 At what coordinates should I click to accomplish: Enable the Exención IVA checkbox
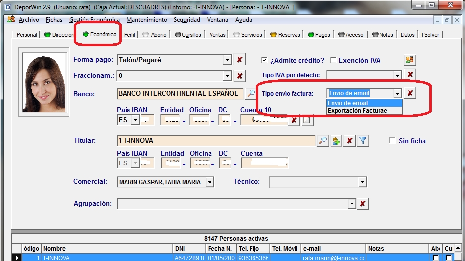coord(334,60)
